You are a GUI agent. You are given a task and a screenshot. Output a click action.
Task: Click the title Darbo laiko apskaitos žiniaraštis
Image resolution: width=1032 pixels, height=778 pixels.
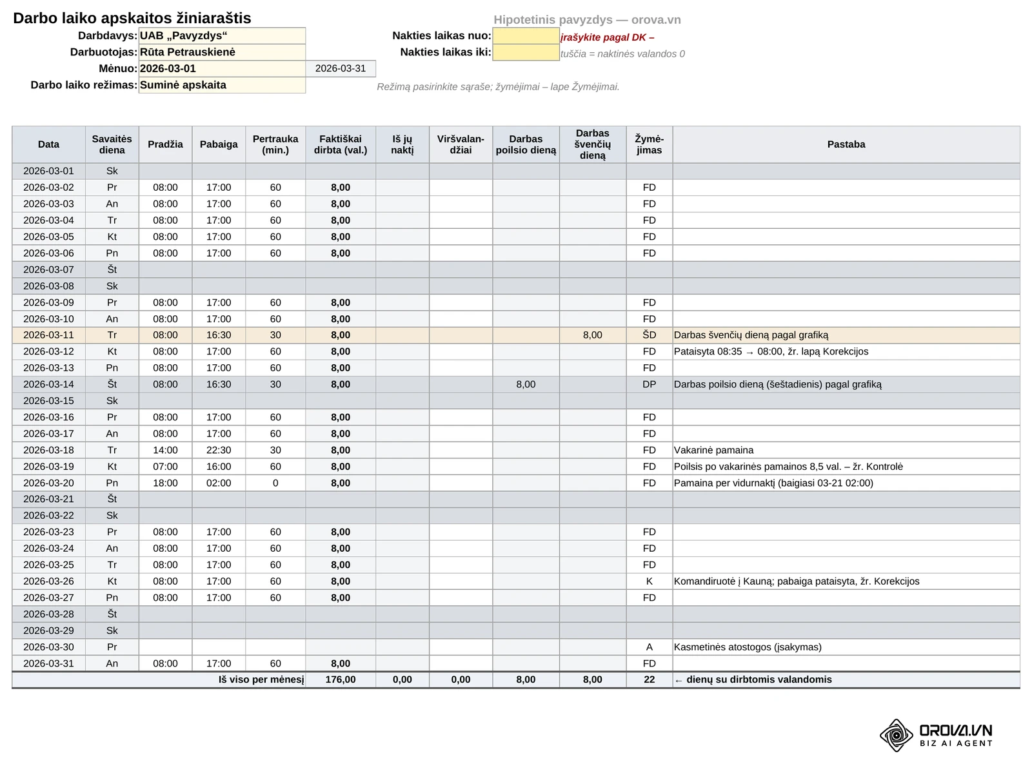pyautogui.click(x=132, y=18)
